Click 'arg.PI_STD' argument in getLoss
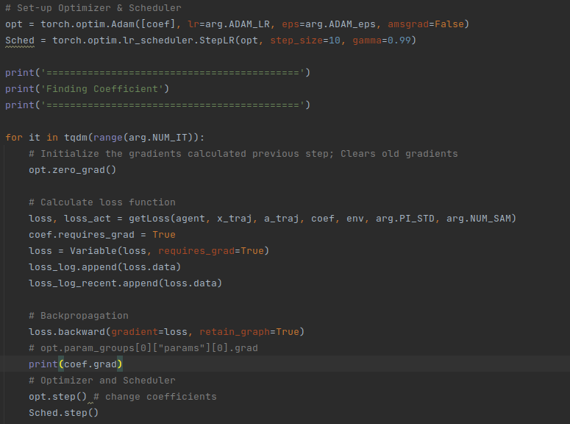This screenshot has height=424, width=570. coord(405,219)
